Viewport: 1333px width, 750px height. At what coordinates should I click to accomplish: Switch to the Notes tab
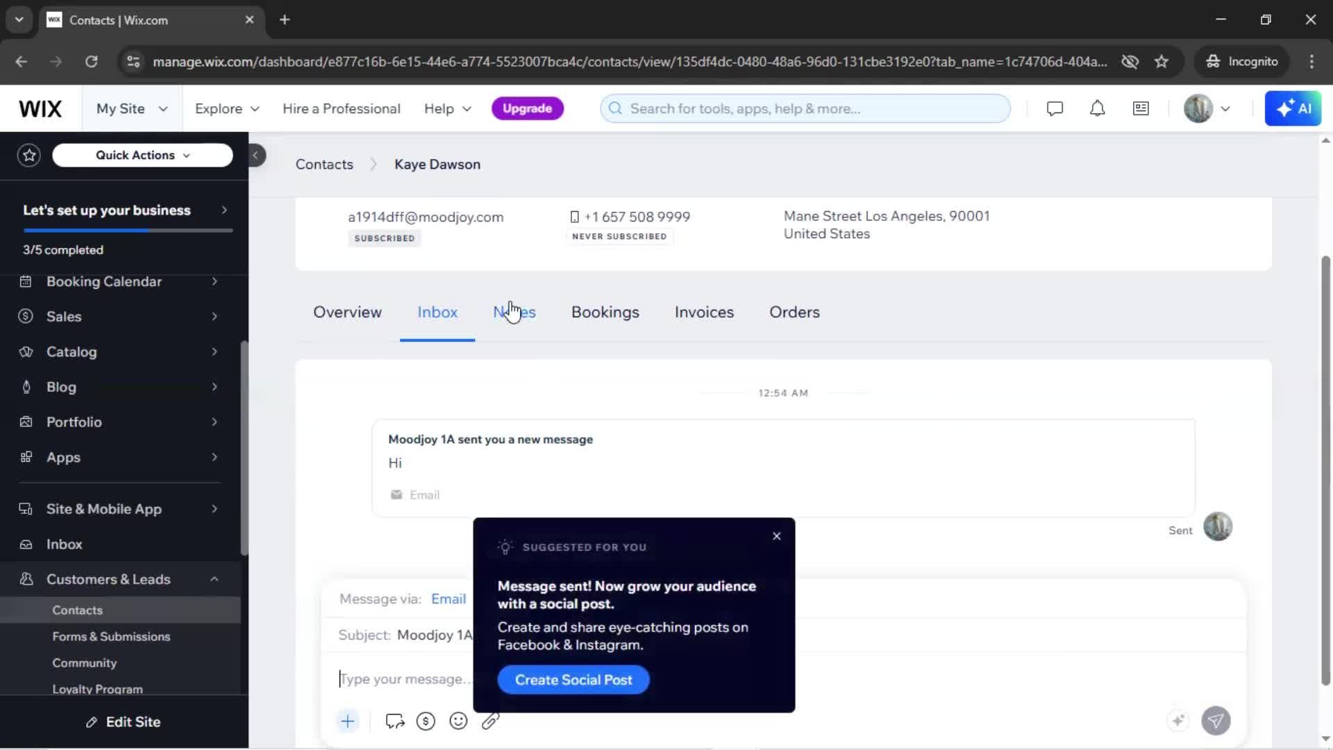pos(514,312)
